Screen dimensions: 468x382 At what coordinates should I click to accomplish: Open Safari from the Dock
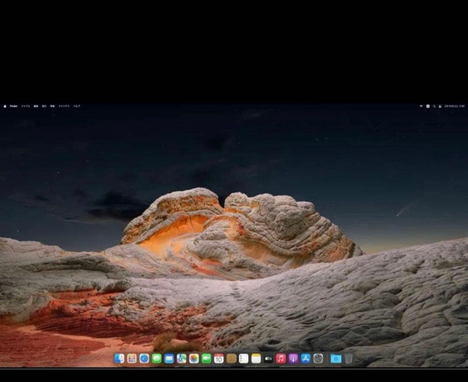143,359
